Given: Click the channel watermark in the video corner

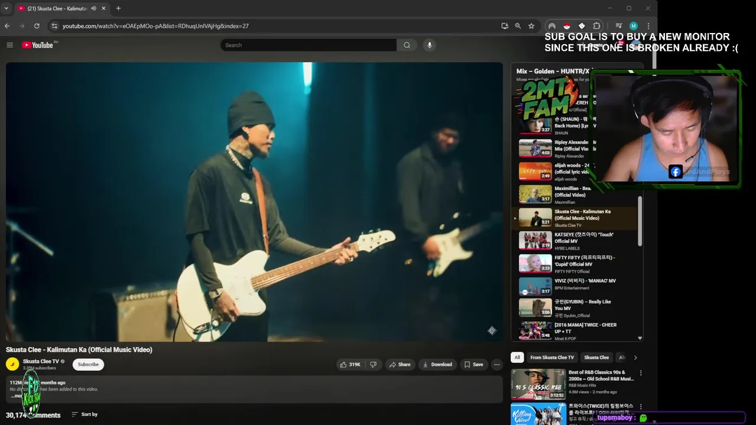Looking at the screenshot, I should tap(491, 331).
